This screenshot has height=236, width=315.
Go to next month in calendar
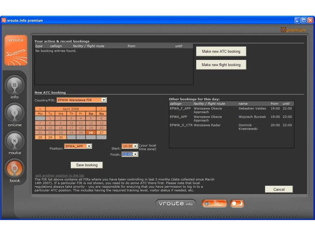pyautogui.click(x=101, y=109)
